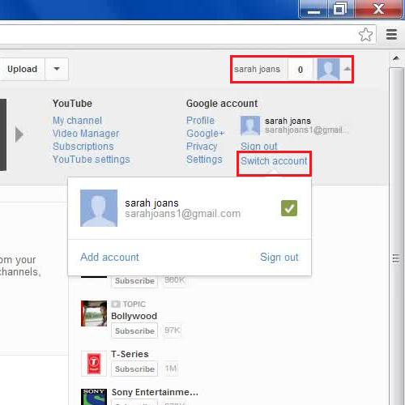Image resolution: width=405 pixels, height=405 pixels.
Task: Subscribe to T-Series
Action: coord(134,369)
